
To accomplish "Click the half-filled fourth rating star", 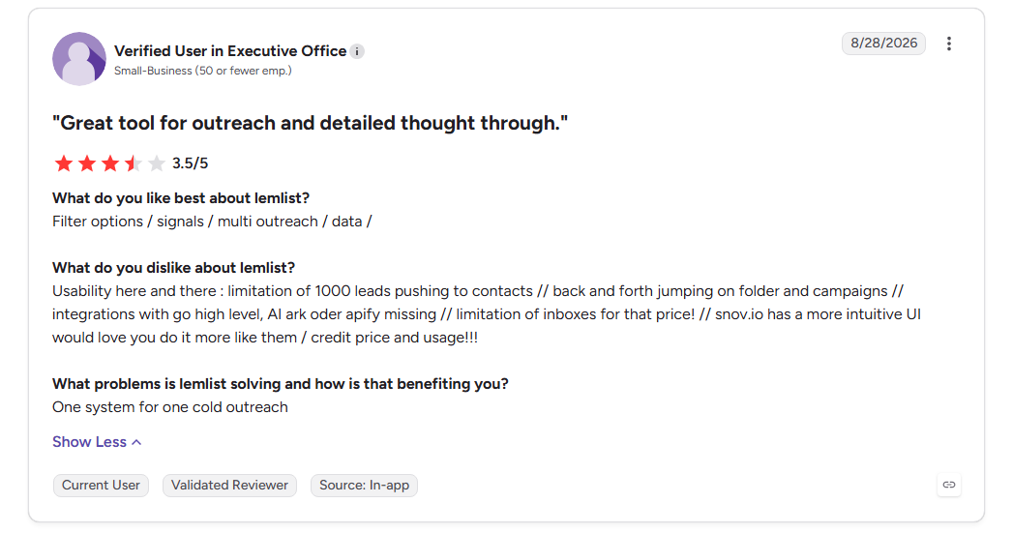I will click(x=134, y=163).
